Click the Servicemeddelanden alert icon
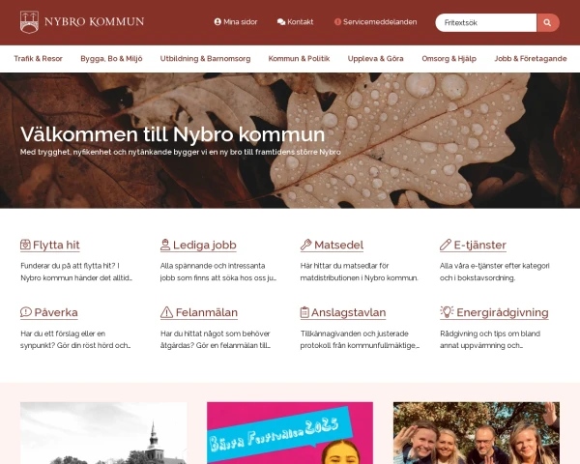The image size is (580, 464). [x=337, y=22]
